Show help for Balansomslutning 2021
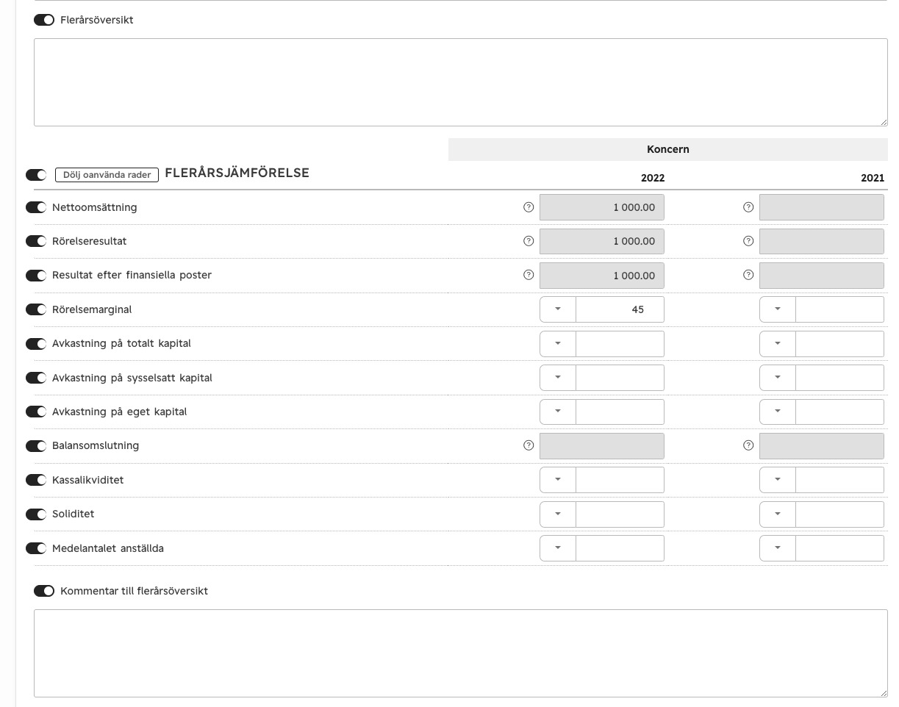The image size is (899, 707). pyautogui.click(x=748, y=445)
